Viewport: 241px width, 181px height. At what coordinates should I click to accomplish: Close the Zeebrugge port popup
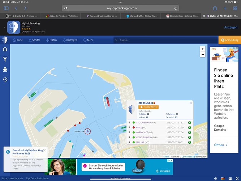[x=191, y=103]
